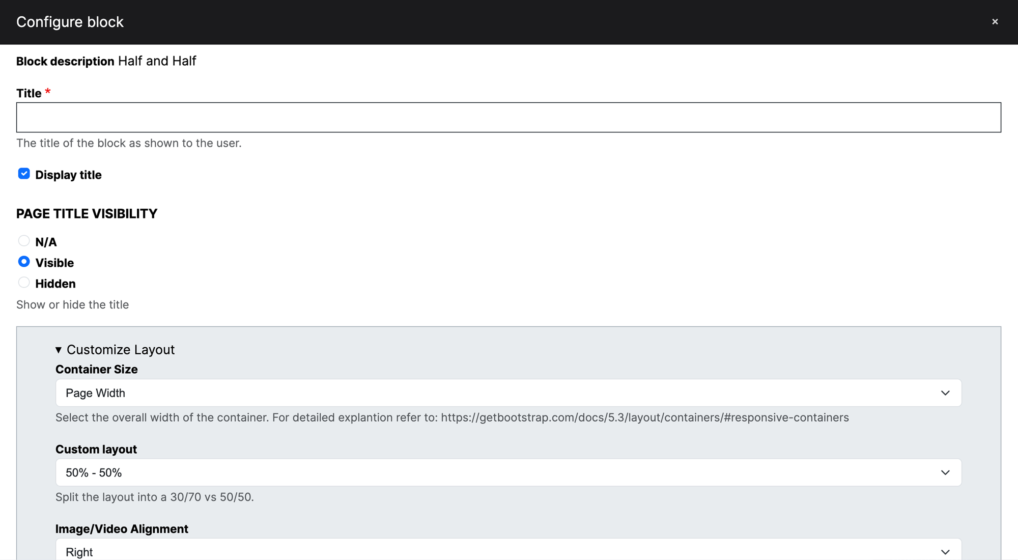This screenshot has height=560, width=1018.
Task: Select the Hidden radio button
Action: coord(24,283)
